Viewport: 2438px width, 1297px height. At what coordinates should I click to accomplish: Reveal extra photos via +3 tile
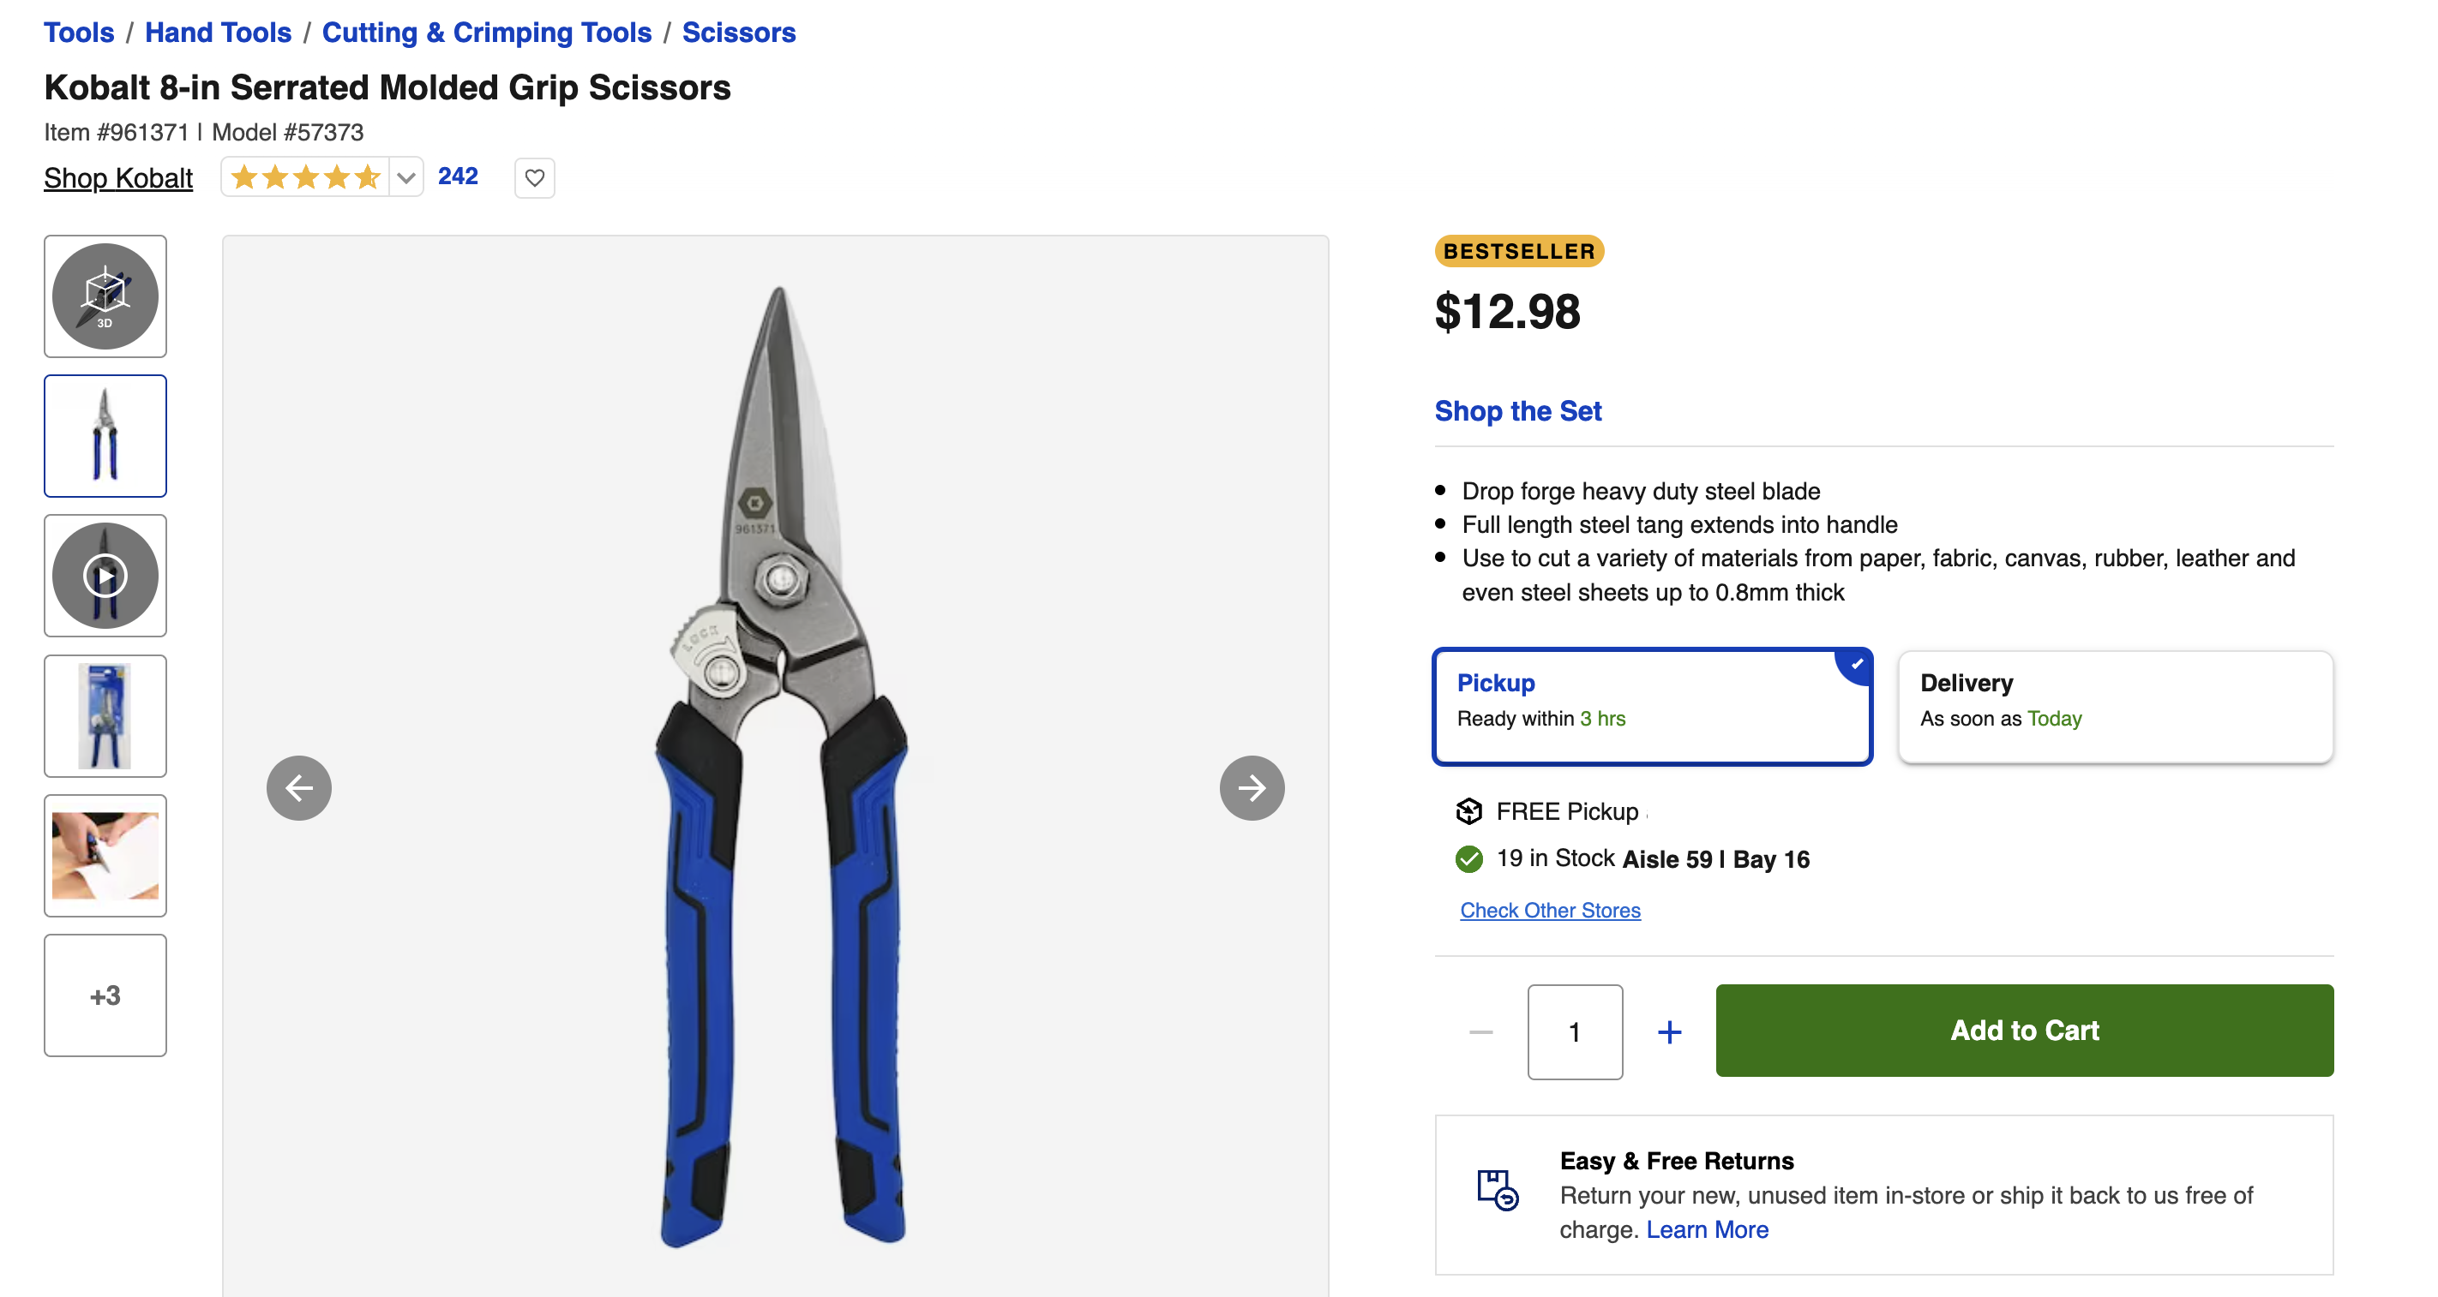[104, 995]
